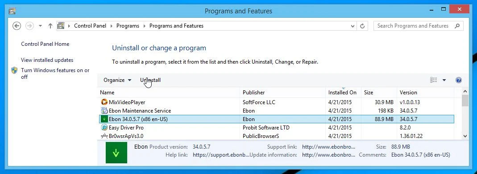The width and height of the screenshot is (477, 174).
Task: Click version 8.2.0 cell
Action: pyautogui.click(x=405, y=128)
